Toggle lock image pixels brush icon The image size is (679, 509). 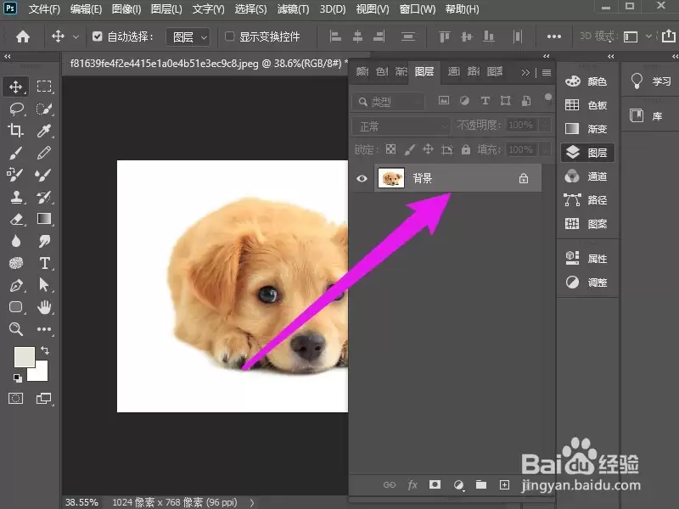(409, 149)
